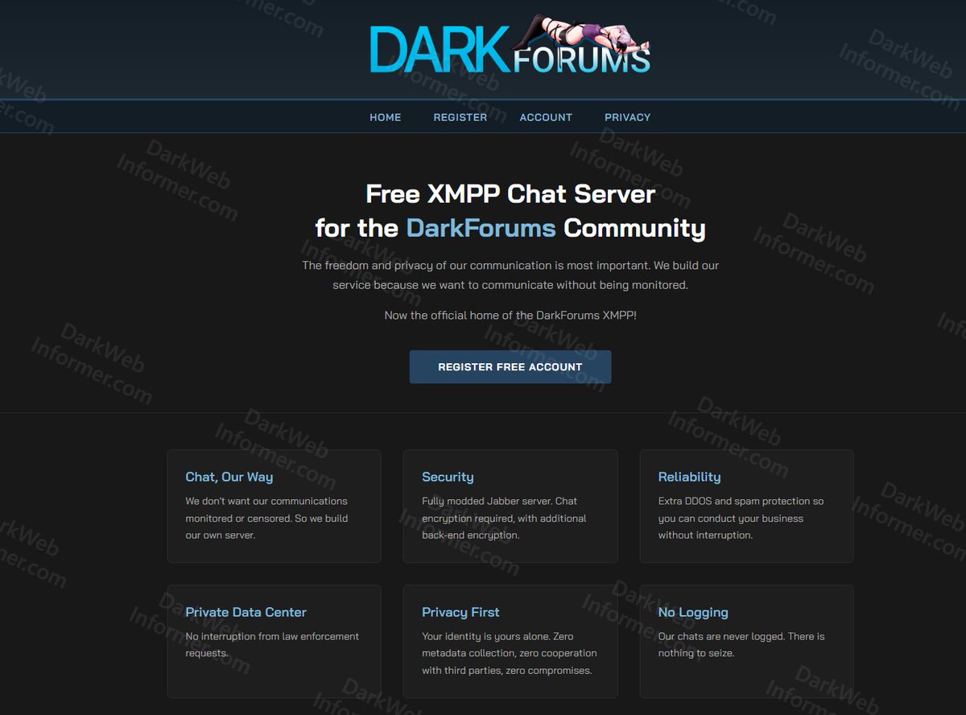
Task: Select the 'Privacy First' feature card
Action: click(x=510, y=641)
